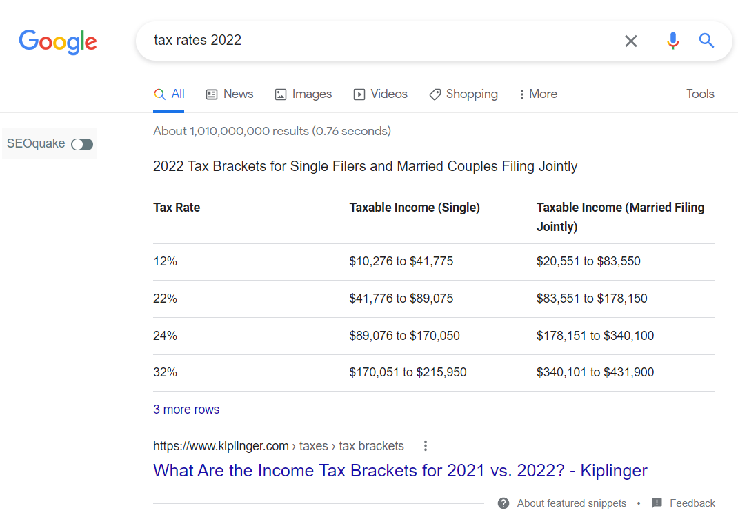The width and height of the screenshot is (738, 515).
Task: Click the picture icon beside Images
Action: pos(280,94)
